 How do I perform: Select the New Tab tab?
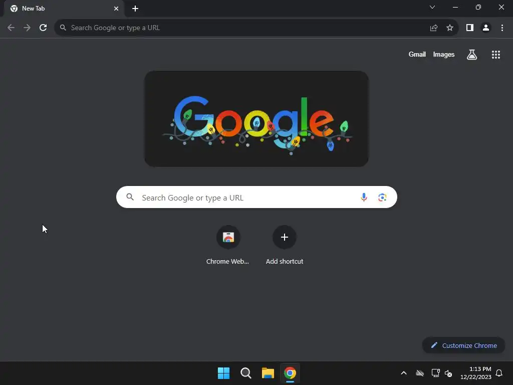(x=64, y=9)
